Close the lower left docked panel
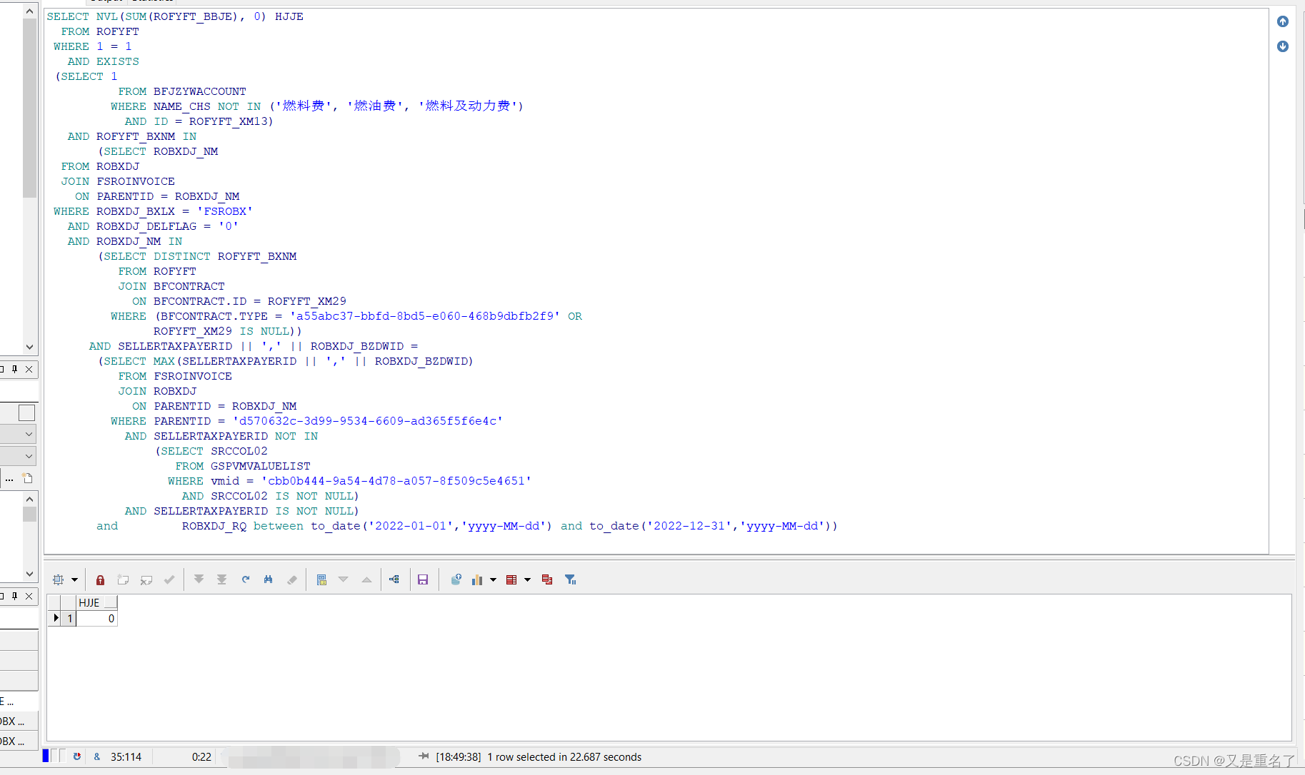This screenshot has width=1305, height=775. pyautogui.click(x=29, y=597)
